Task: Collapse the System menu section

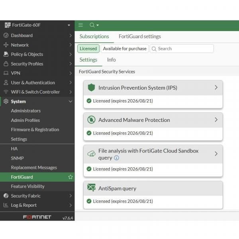Action: point(71,102)
